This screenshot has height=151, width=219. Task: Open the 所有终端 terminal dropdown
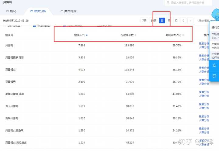point(203,21)
